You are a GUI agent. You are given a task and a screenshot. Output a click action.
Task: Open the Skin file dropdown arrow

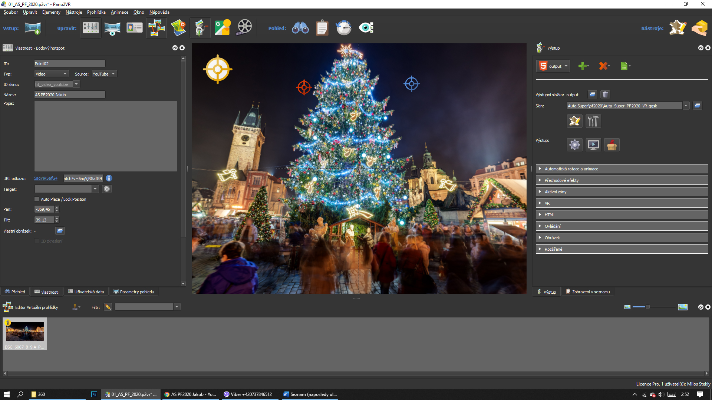686,106
